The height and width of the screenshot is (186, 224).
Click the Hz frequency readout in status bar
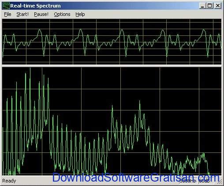(x=188, y=181)
